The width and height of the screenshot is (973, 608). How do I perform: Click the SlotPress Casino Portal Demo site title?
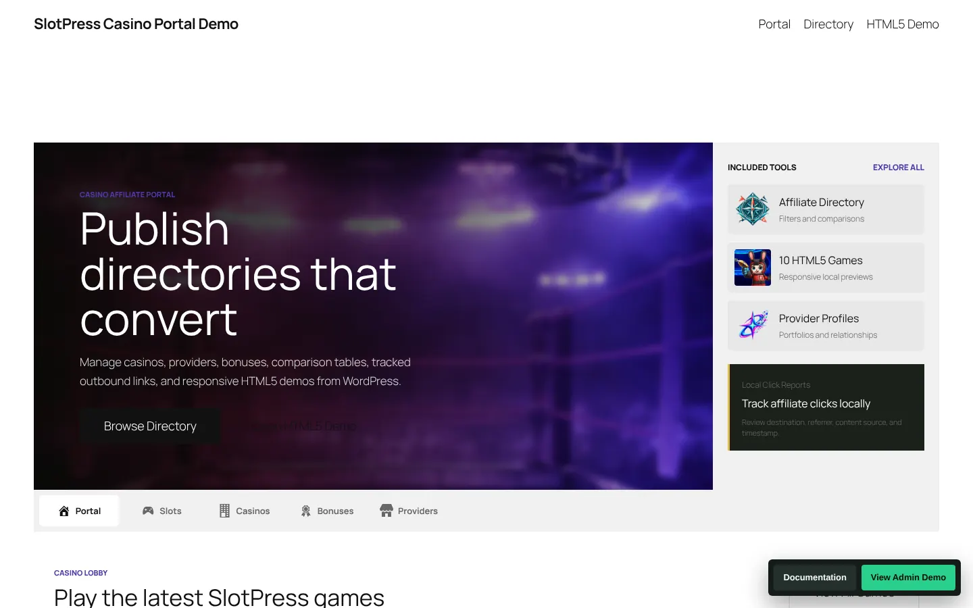click(136, 24)
